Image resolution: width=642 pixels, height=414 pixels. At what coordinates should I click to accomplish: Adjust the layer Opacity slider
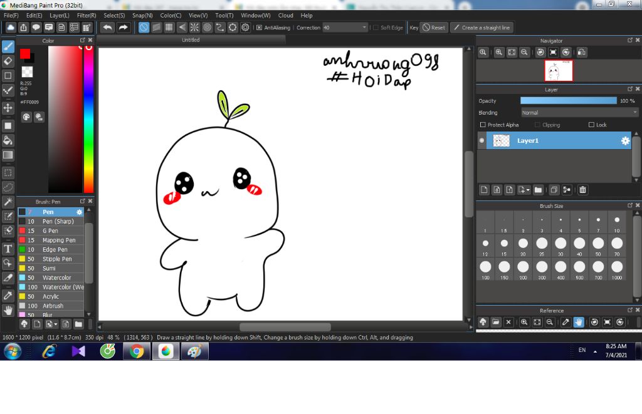coord(568,101)
